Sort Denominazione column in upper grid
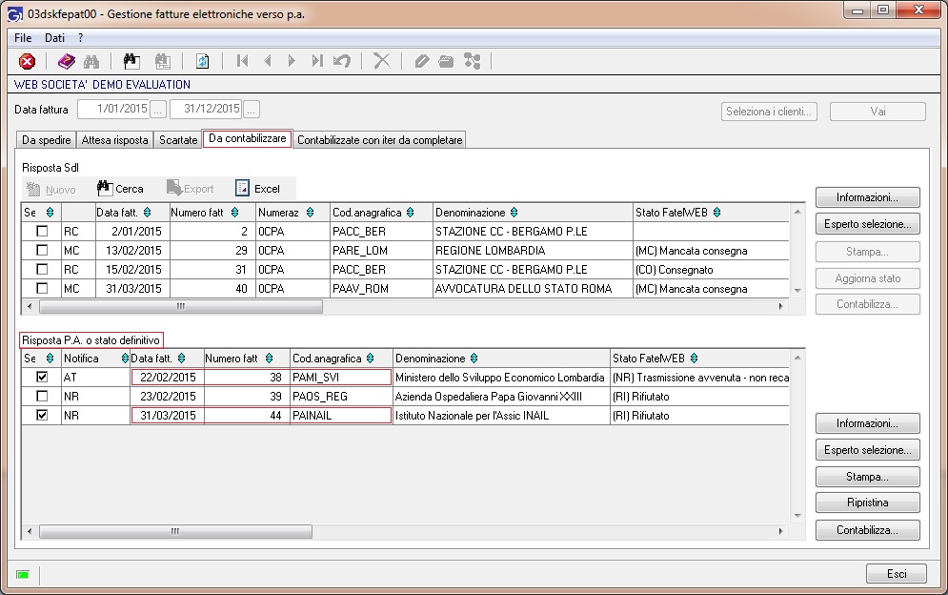 point(514,213)
